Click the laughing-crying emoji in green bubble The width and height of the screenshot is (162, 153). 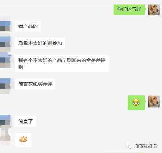coord(136,102)
